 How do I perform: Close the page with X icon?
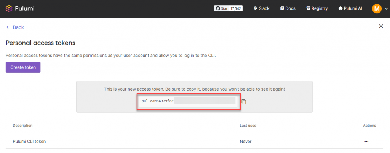(381, 26)
